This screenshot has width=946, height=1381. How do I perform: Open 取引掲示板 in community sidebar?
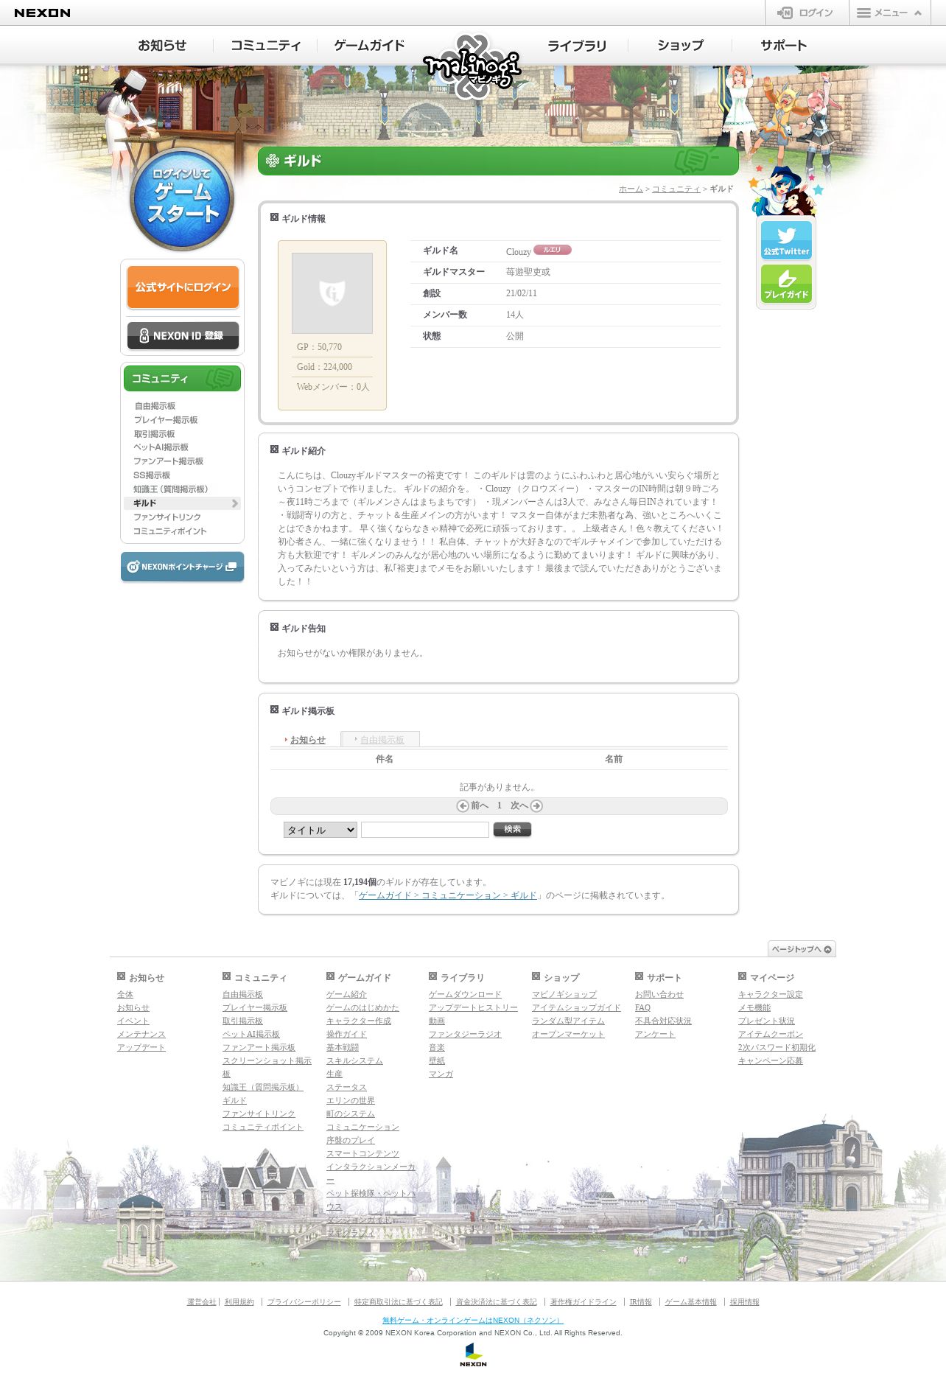pyautogui.click(x=154, y=434)
